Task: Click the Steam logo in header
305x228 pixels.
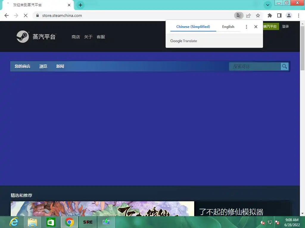Action: pyautogui.click(x=36, y=37)
